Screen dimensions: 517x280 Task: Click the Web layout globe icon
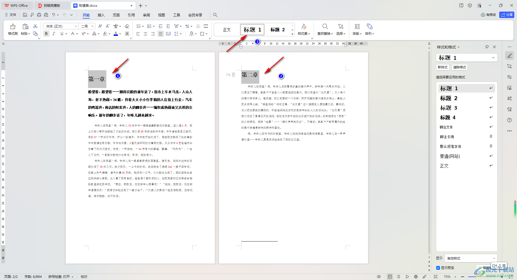pos(416,276)
